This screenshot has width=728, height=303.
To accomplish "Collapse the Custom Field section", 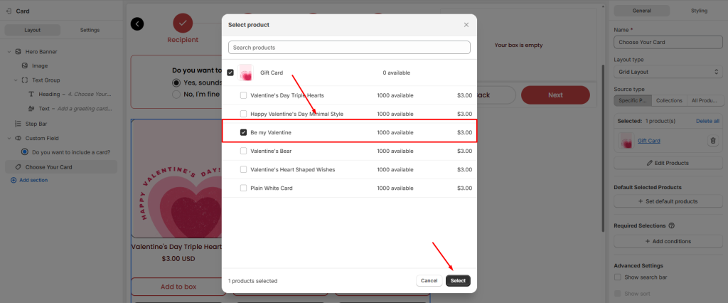I will pyautogui.click(x=9, y=138).
